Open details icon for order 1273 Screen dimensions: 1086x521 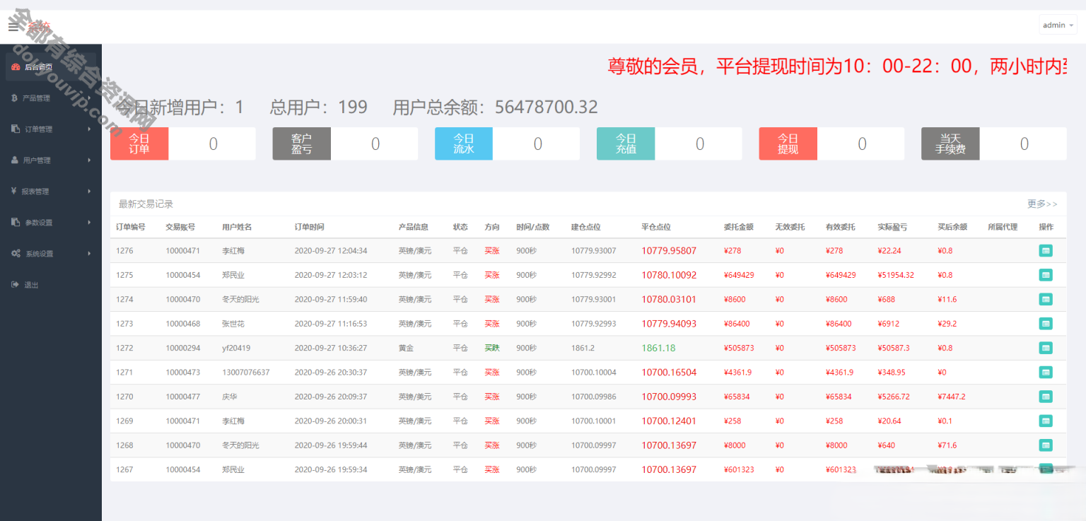click(1046, 323)
